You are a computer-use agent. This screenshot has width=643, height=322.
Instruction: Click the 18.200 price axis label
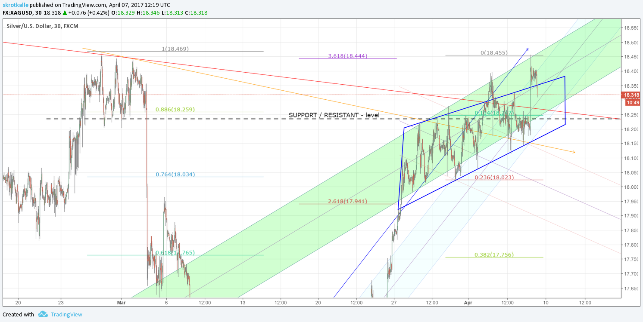coord(631,129)
